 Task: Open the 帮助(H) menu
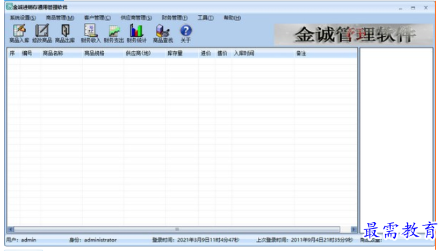click(x=232, y=18)
